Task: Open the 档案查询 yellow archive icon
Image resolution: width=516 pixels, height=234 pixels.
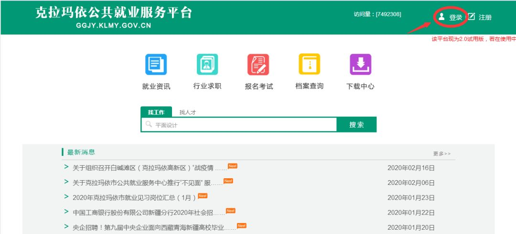Action: (x=309, y=64)
